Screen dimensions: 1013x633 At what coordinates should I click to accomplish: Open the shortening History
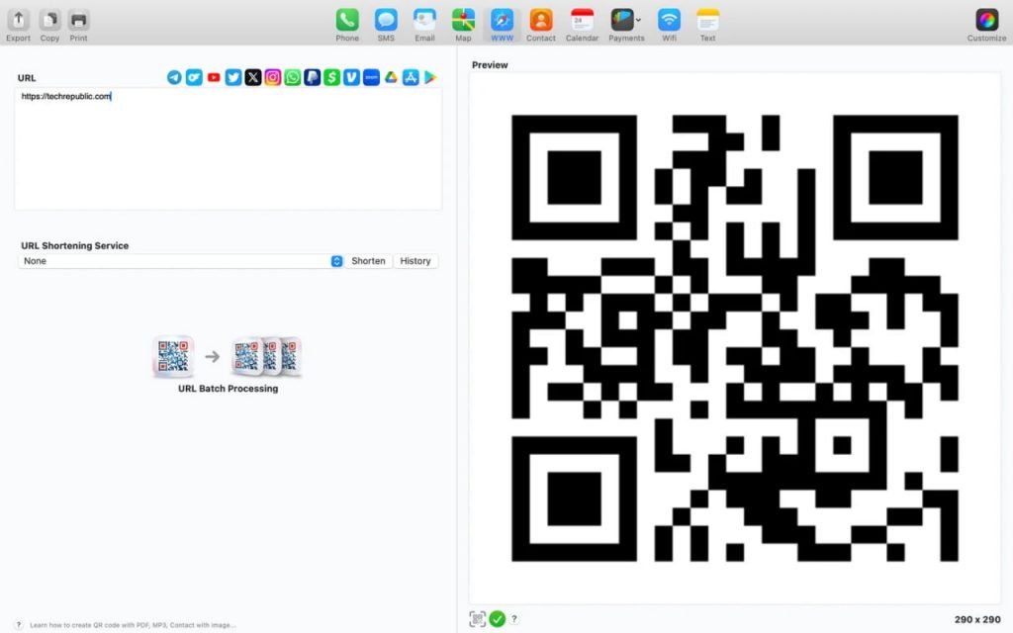click(414, 260)
